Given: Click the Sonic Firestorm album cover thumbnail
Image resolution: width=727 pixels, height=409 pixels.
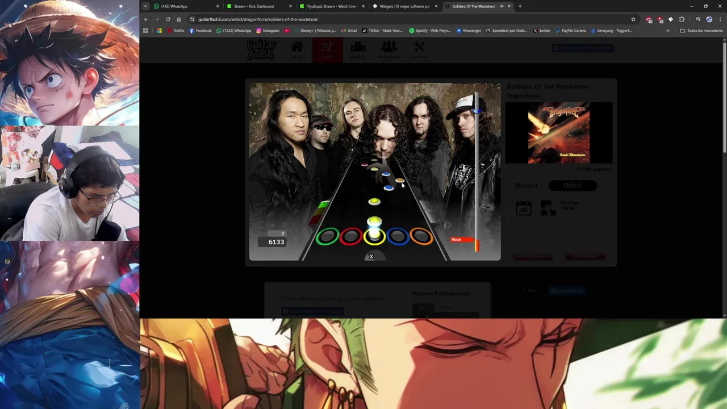Looking at the screenshot, I should pyautogui.click(x=559, y=133).
